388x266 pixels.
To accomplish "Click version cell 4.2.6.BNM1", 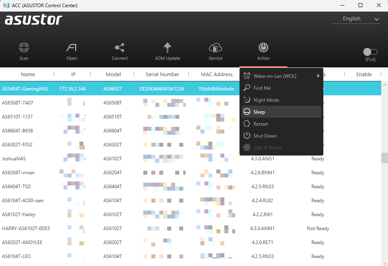I will point(263,173).
